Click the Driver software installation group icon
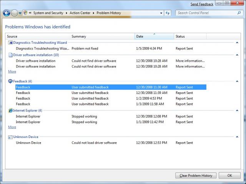The width and height of the screenshot is (246, 184). click(10, 55)
